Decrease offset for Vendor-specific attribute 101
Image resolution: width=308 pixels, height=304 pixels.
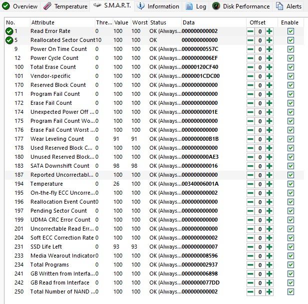click(x=250, y=76)
